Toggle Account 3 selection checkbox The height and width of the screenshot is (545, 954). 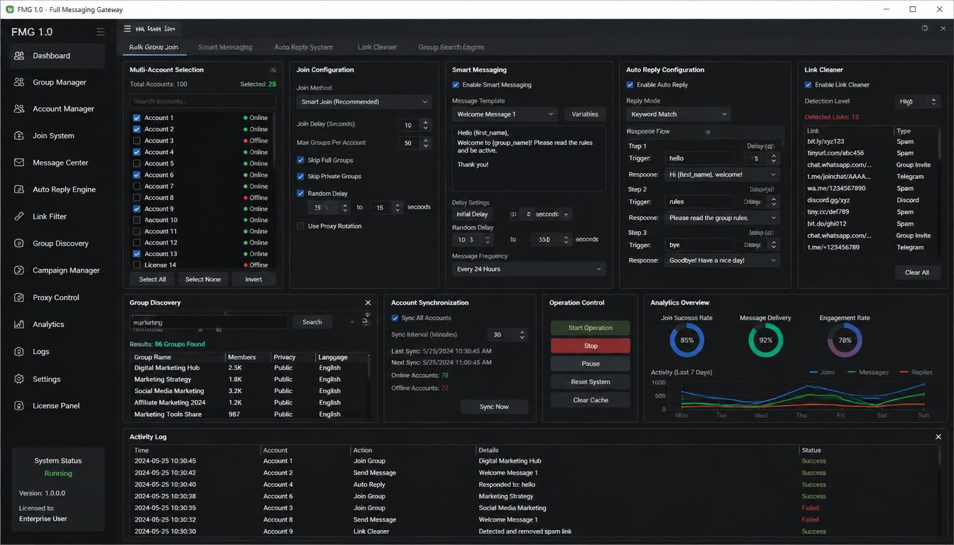pyautogui.click(x=137, y=141)
